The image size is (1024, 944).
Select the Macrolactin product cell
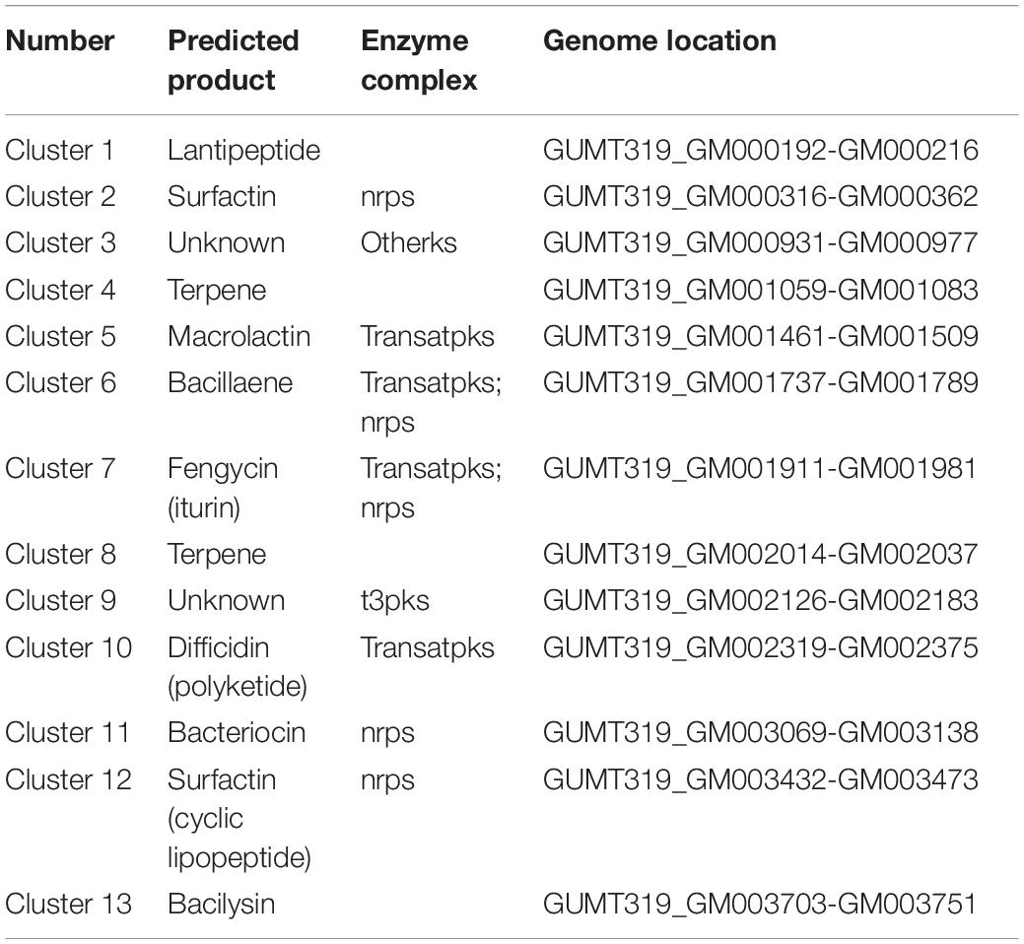click(239, 336)
